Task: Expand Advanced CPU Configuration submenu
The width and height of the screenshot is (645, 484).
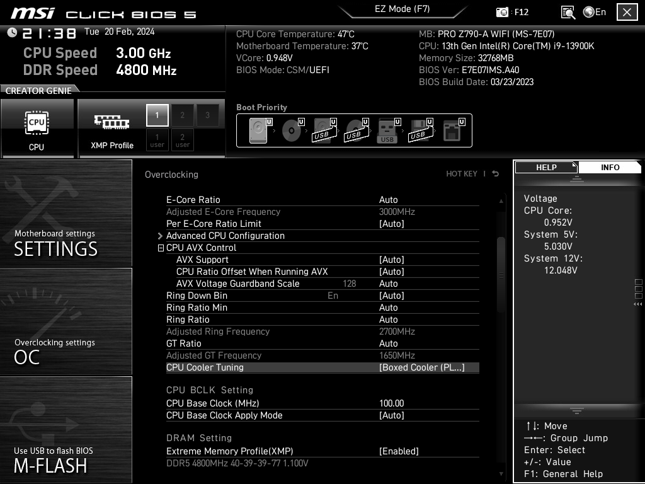Action: click(225, 236)
